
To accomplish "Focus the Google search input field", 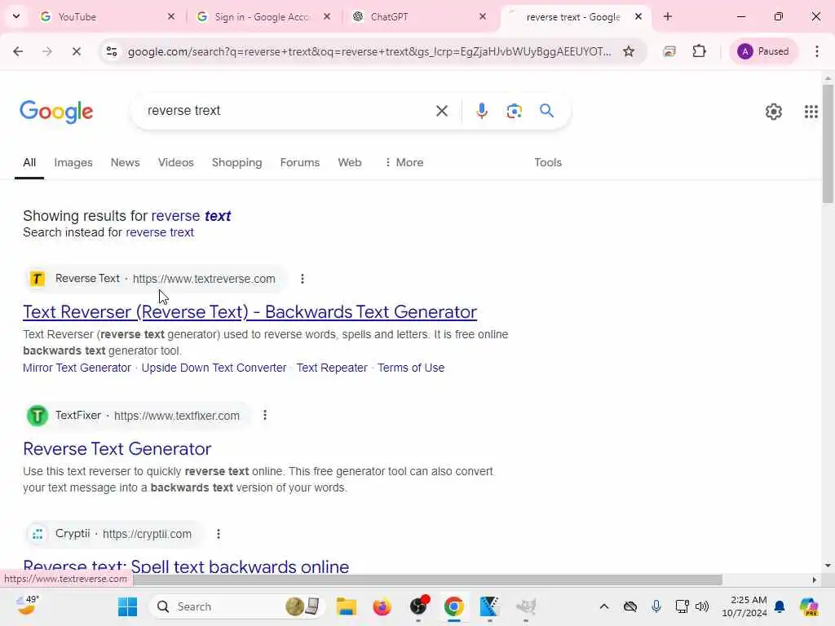I will tap(288, 111).
